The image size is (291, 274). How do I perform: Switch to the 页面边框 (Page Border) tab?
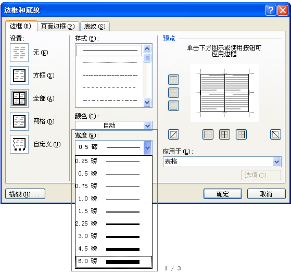click(x=58, y=27)
